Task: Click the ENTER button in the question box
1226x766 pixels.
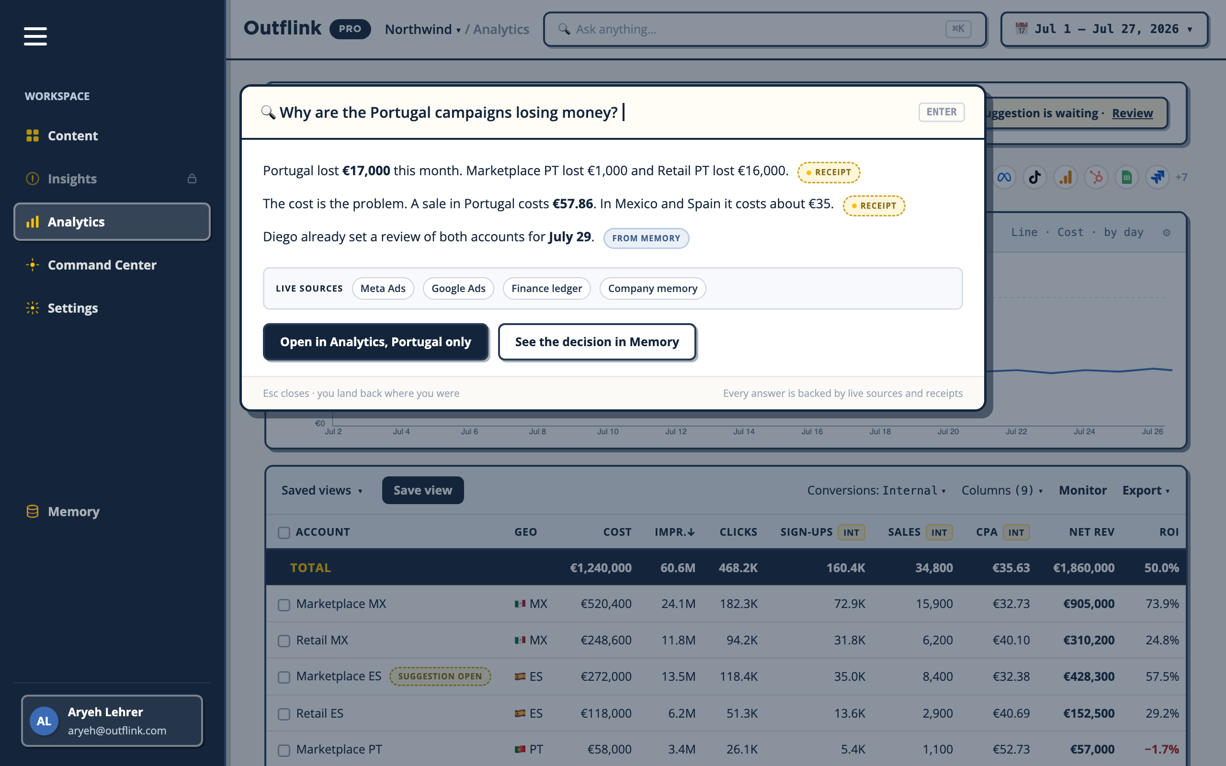Action: tap(941, 112)
